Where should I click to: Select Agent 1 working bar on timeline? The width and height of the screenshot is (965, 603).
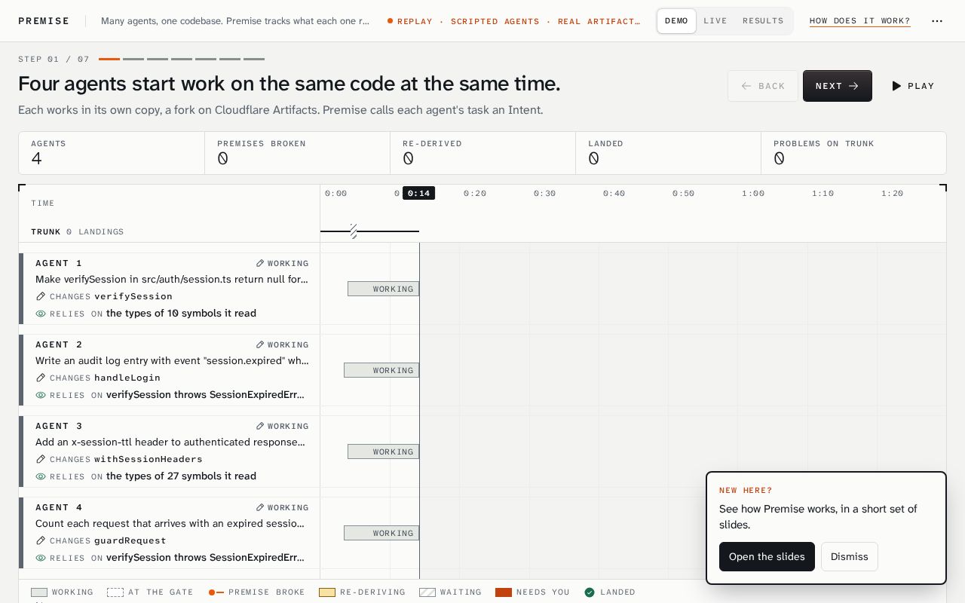pyautogui.click(x=383, y=289)
